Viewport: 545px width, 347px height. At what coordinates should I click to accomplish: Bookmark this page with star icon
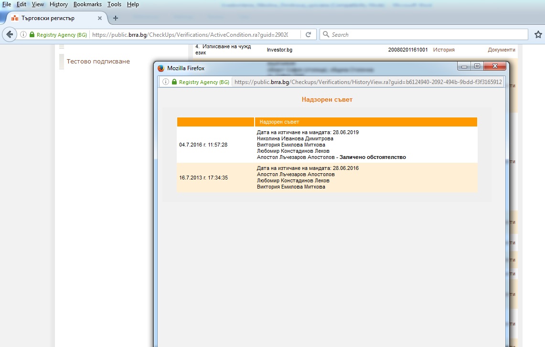click(x=538, y=34)
